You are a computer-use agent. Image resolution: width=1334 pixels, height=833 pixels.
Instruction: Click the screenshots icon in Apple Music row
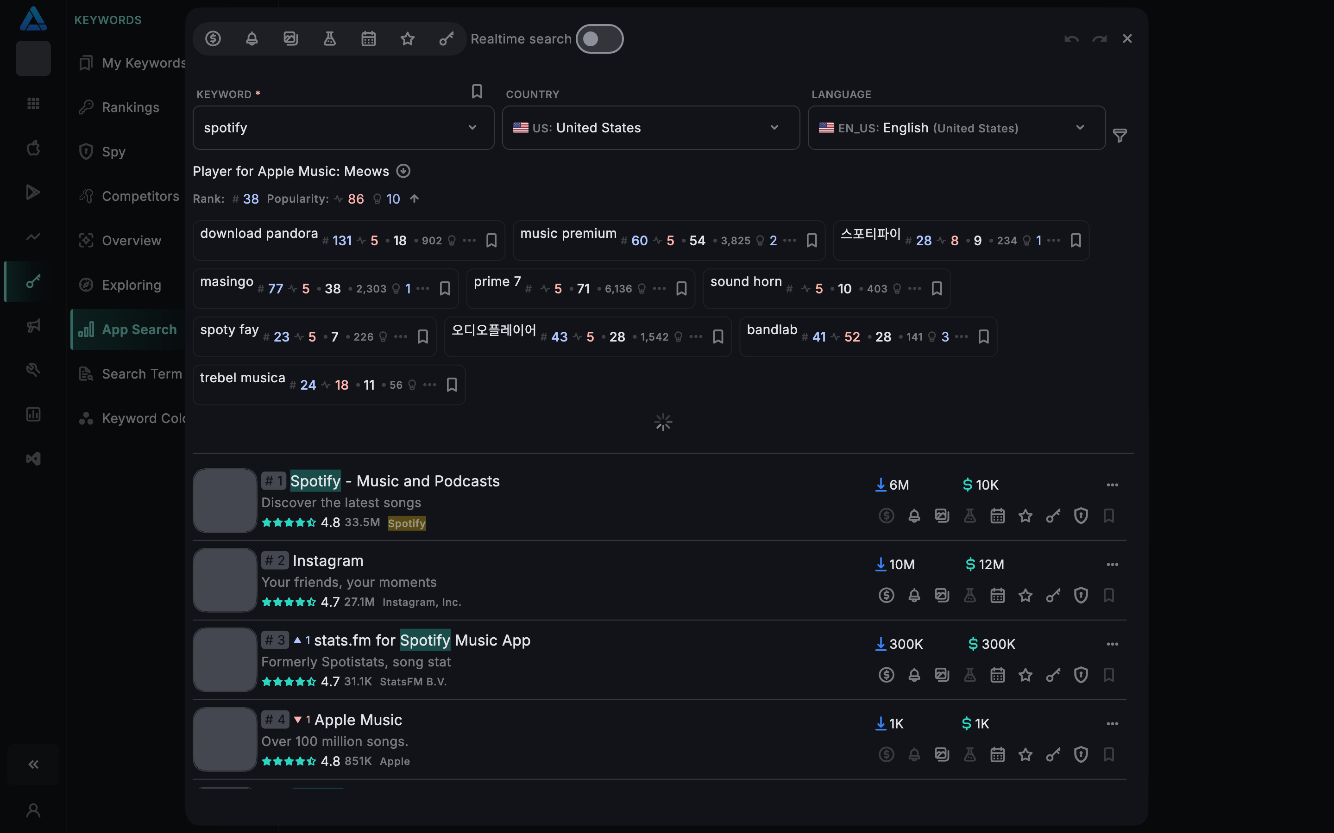[942, 755]
